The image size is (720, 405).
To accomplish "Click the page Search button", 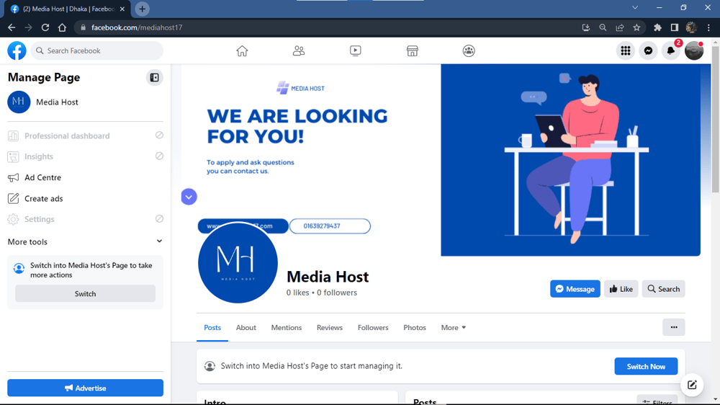I will 664,289.
